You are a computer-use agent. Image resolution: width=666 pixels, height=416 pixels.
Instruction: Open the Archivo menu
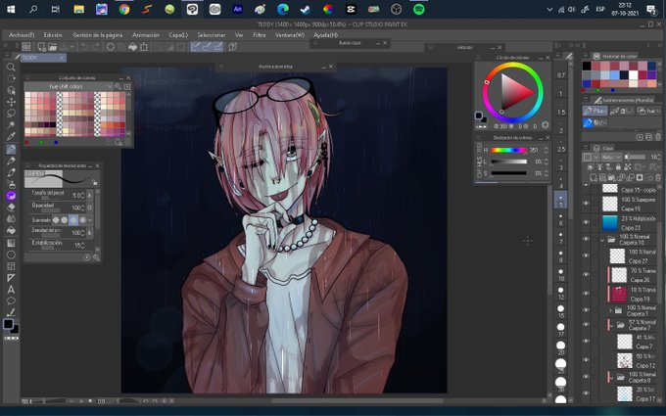[22, 35]
